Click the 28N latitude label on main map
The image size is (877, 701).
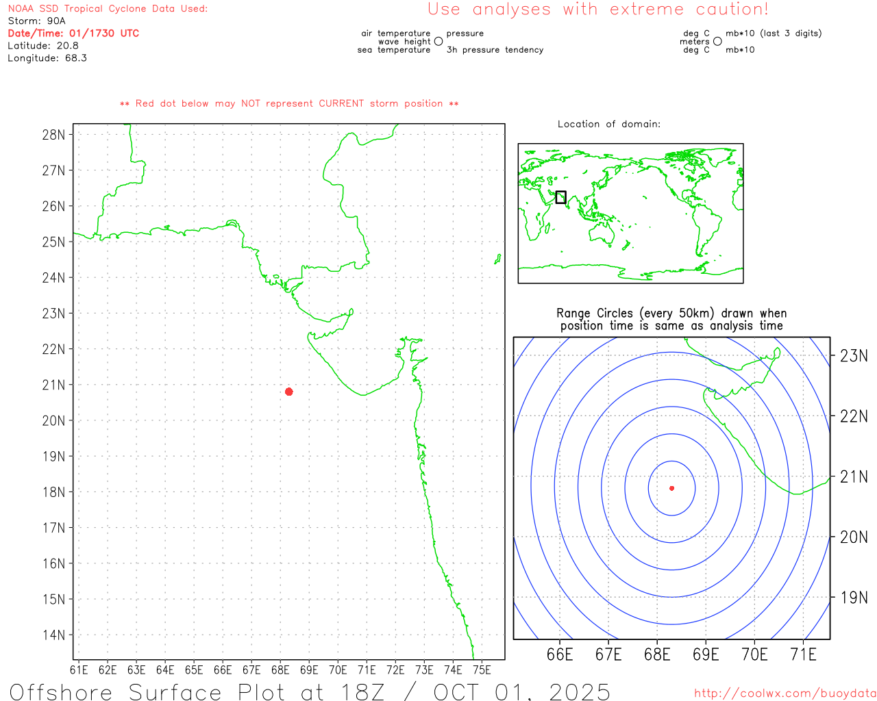pos(53,135)
